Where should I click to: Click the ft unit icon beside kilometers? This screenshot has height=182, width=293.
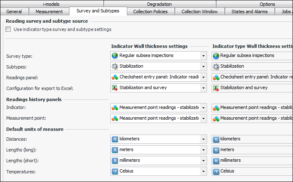[x=115, y=139]
